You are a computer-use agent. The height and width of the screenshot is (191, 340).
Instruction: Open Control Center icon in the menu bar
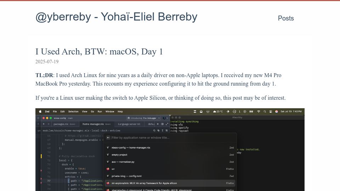(271, 111)
